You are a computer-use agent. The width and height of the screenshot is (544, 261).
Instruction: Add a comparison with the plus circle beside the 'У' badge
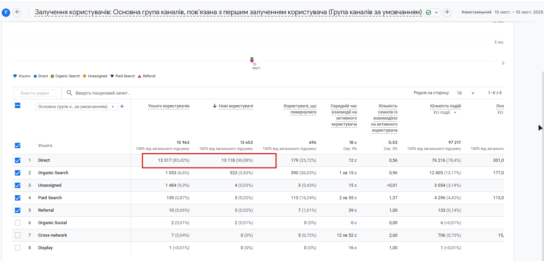[17, 12]
